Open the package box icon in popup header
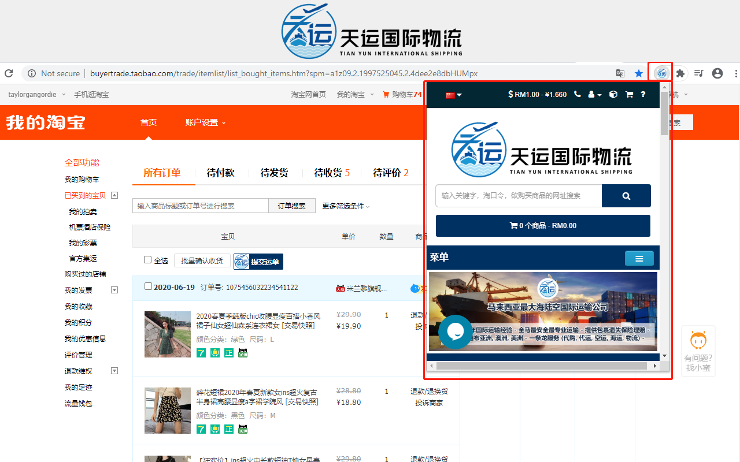The height and width of the screenshot is (462, 740). click(x=613, y=95)
